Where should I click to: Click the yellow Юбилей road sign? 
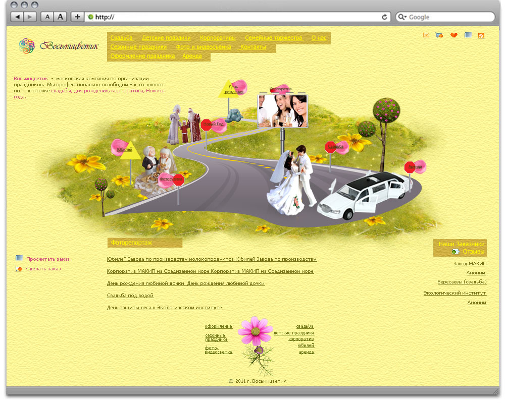(130, 150)
